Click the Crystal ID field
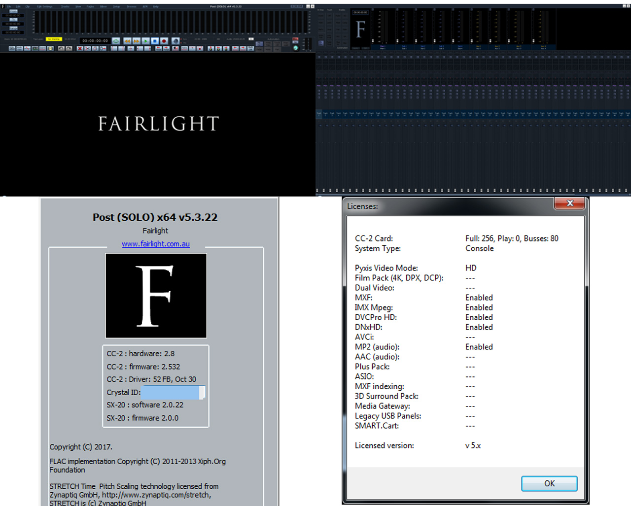 tap(173, 392)
